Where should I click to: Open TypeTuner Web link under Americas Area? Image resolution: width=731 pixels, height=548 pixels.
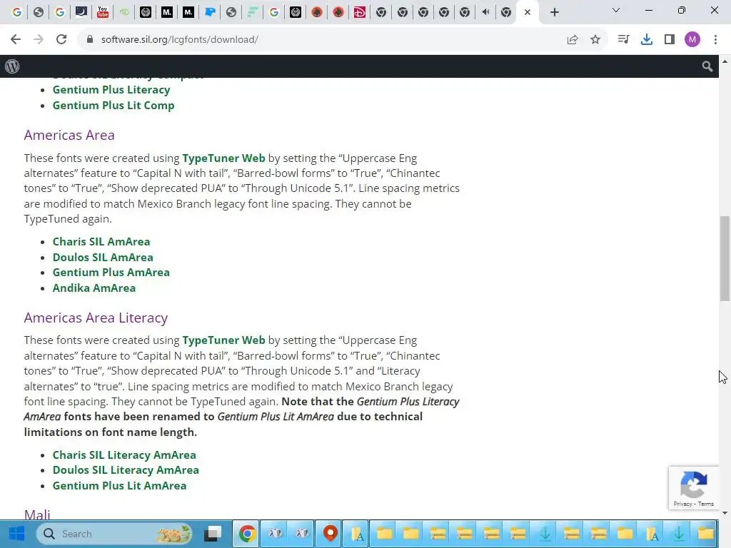pyautogui.click(x=223, y=158)
